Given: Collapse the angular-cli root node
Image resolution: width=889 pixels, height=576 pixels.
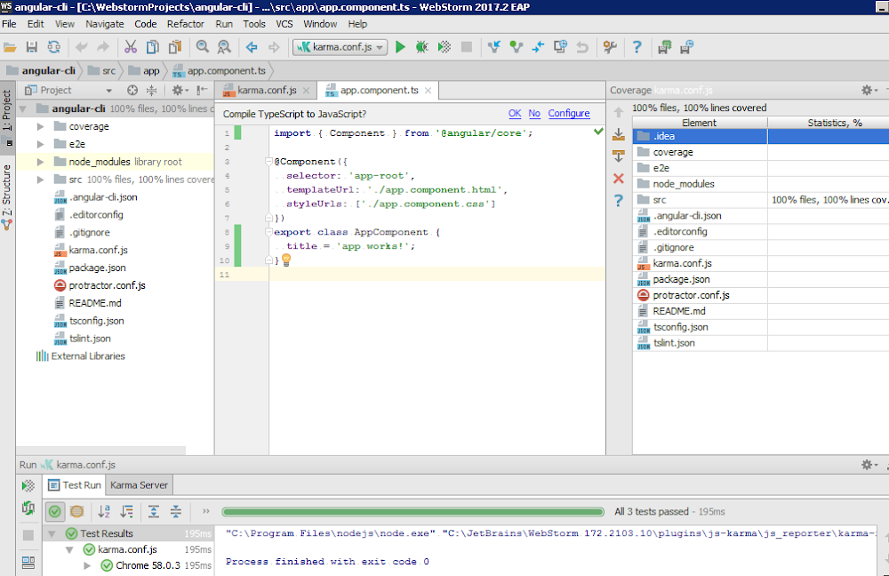Looking at the screenshot, I should [23, 108].
